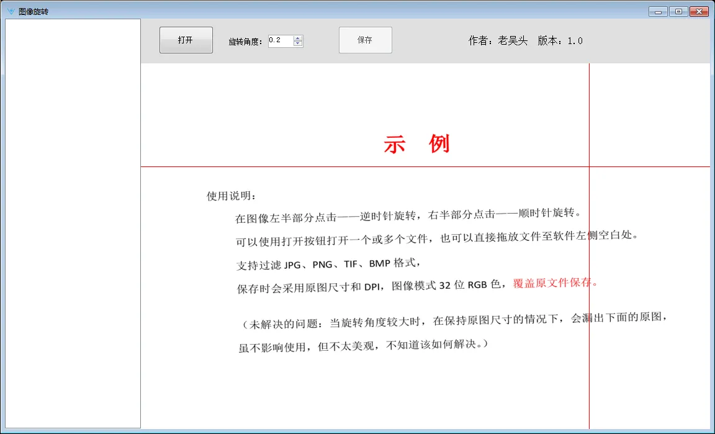715x434 pixels.
Task: Click the red 覆盖原文件保存 text
Action: pos(555,283)
